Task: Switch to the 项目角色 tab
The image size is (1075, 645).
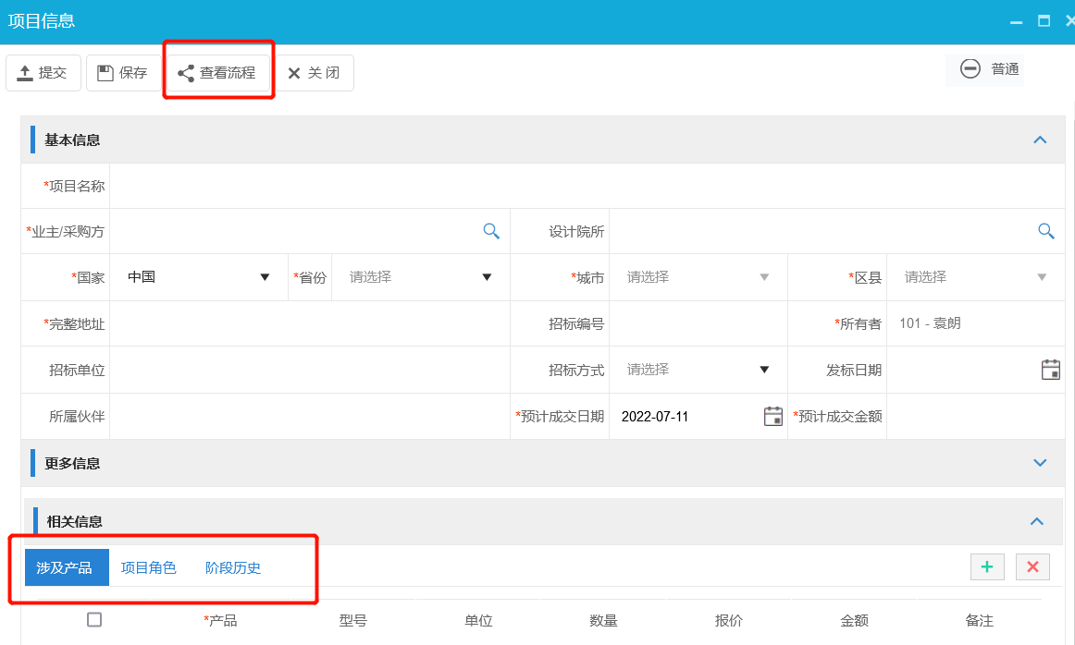Action: tap(149, 567)
